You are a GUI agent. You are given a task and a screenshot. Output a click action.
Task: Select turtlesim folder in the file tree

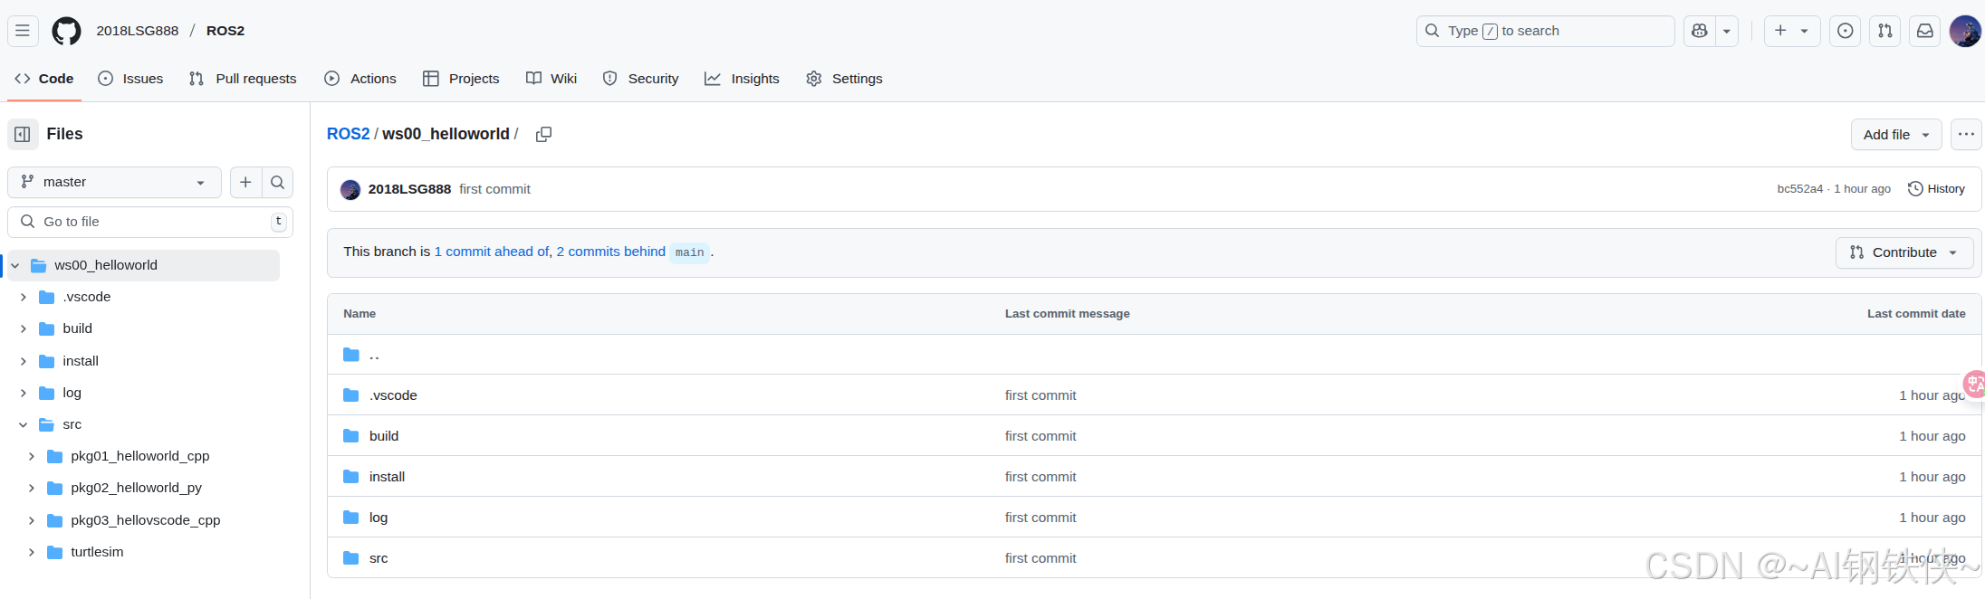pyautogui.click(x=97, y=552)
